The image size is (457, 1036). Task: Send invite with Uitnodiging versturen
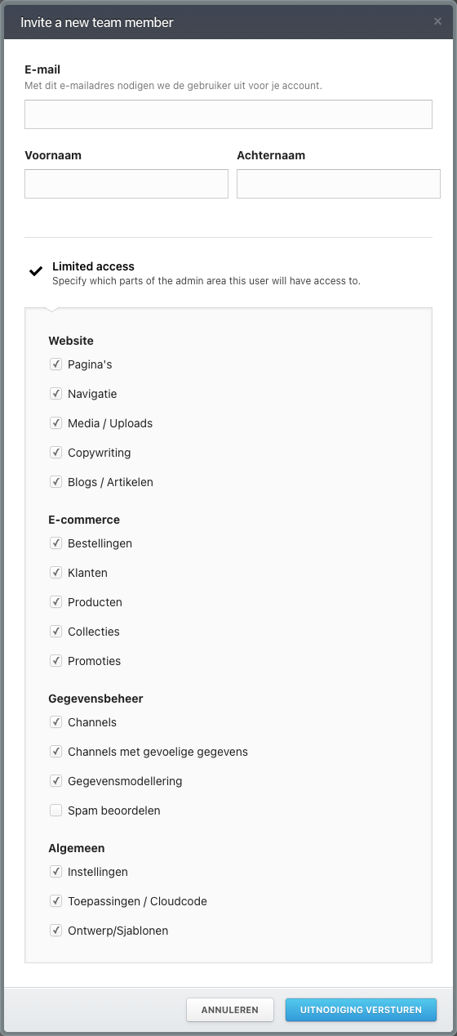click(x=361, y=1010)
